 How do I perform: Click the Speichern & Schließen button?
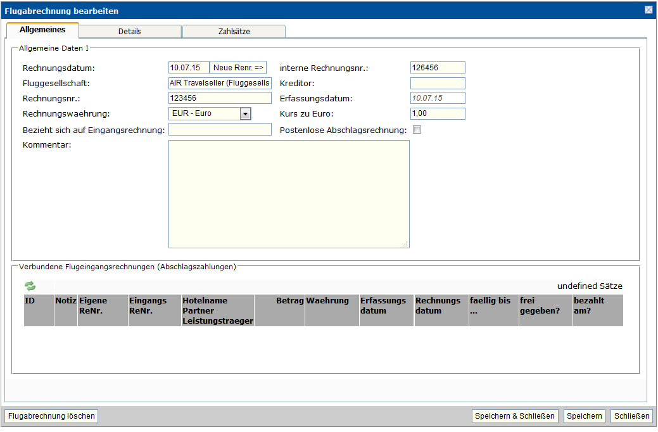tap(515, 416)
